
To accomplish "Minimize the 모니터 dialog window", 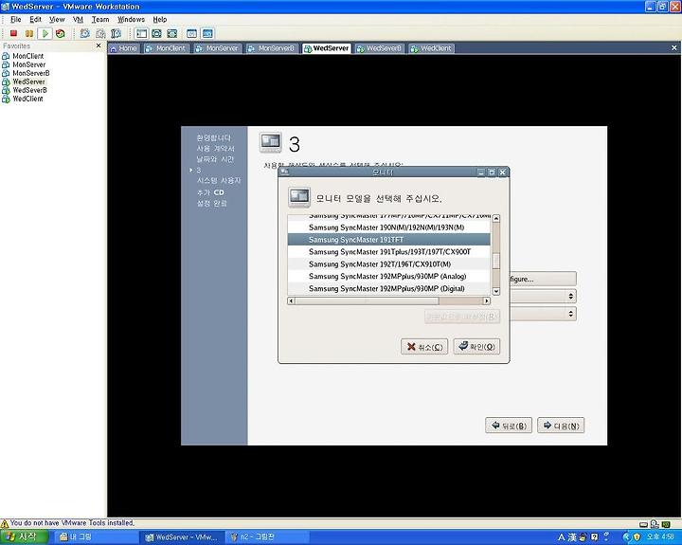I will 480,173.
